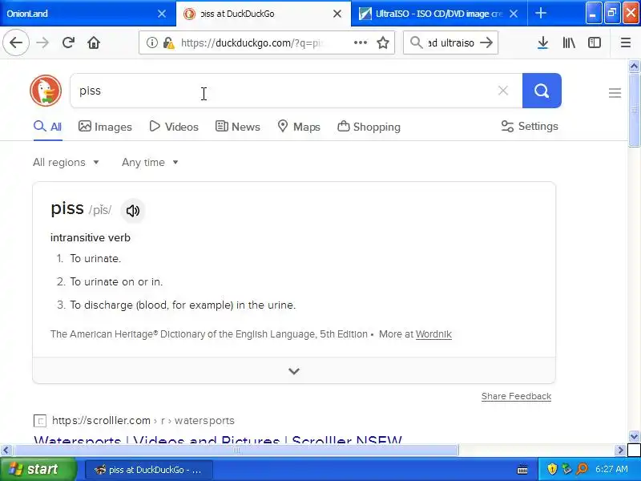The width and height of the screenshot is (641, 481).
Task: Click the security shield tray icon
Action: pos(552,469)
